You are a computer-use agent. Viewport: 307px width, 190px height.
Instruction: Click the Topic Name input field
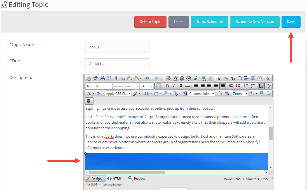pos(116,47)
